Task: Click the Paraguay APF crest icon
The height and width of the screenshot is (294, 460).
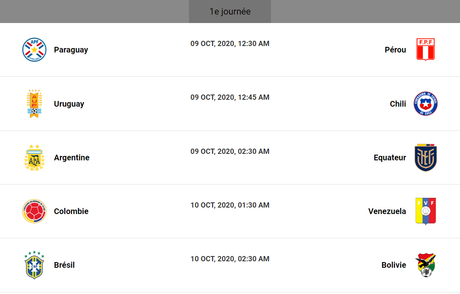Action: [x=34, y=50]
